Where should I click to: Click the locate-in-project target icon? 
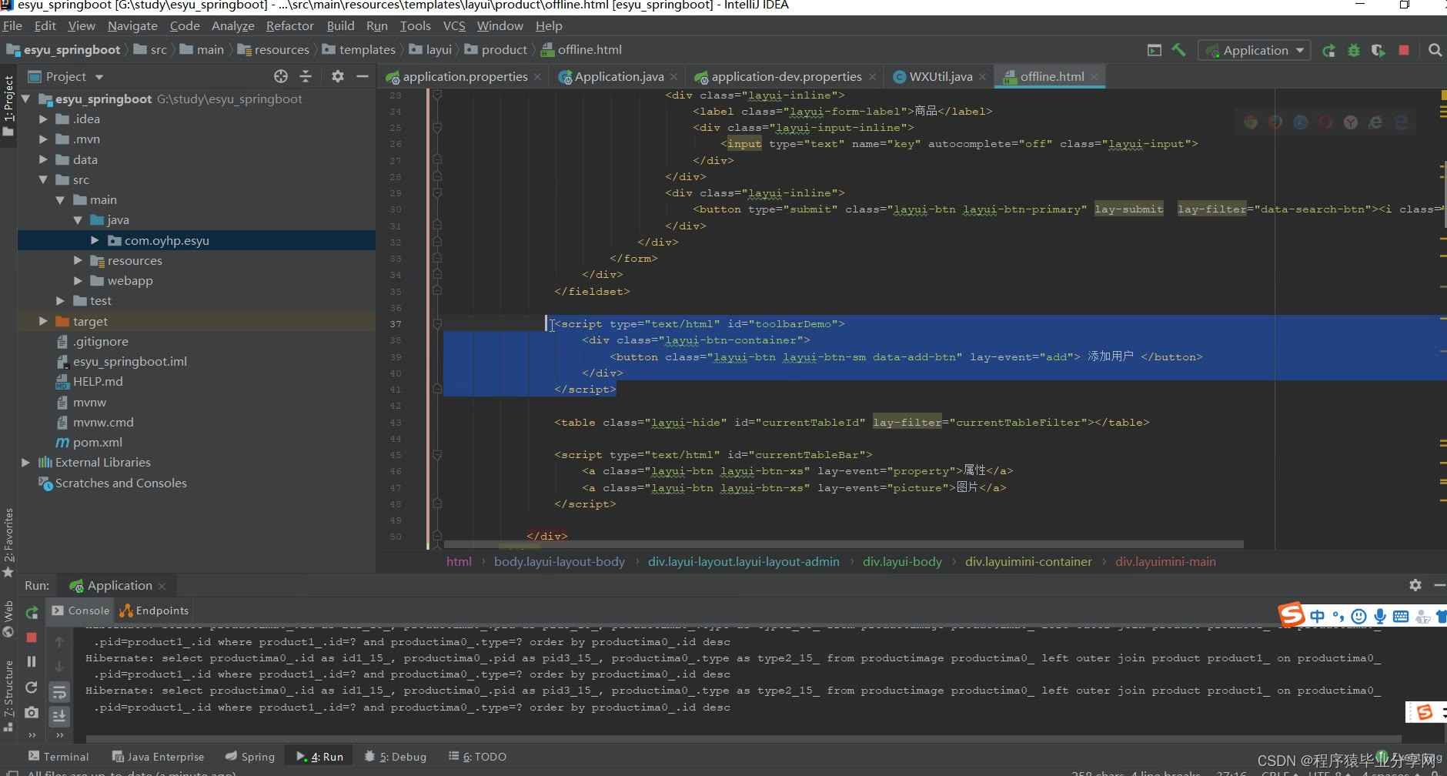281,76
